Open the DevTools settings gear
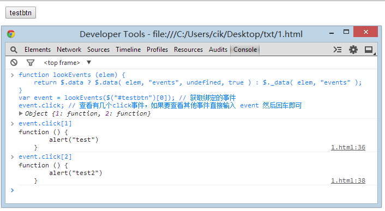 353,50
